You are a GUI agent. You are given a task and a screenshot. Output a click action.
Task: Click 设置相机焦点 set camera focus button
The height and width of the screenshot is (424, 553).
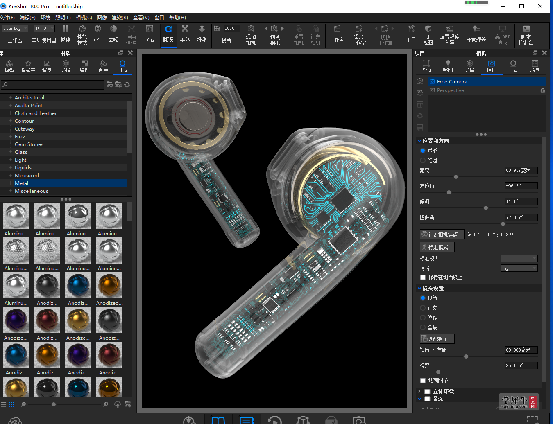[x=442, y=235]
